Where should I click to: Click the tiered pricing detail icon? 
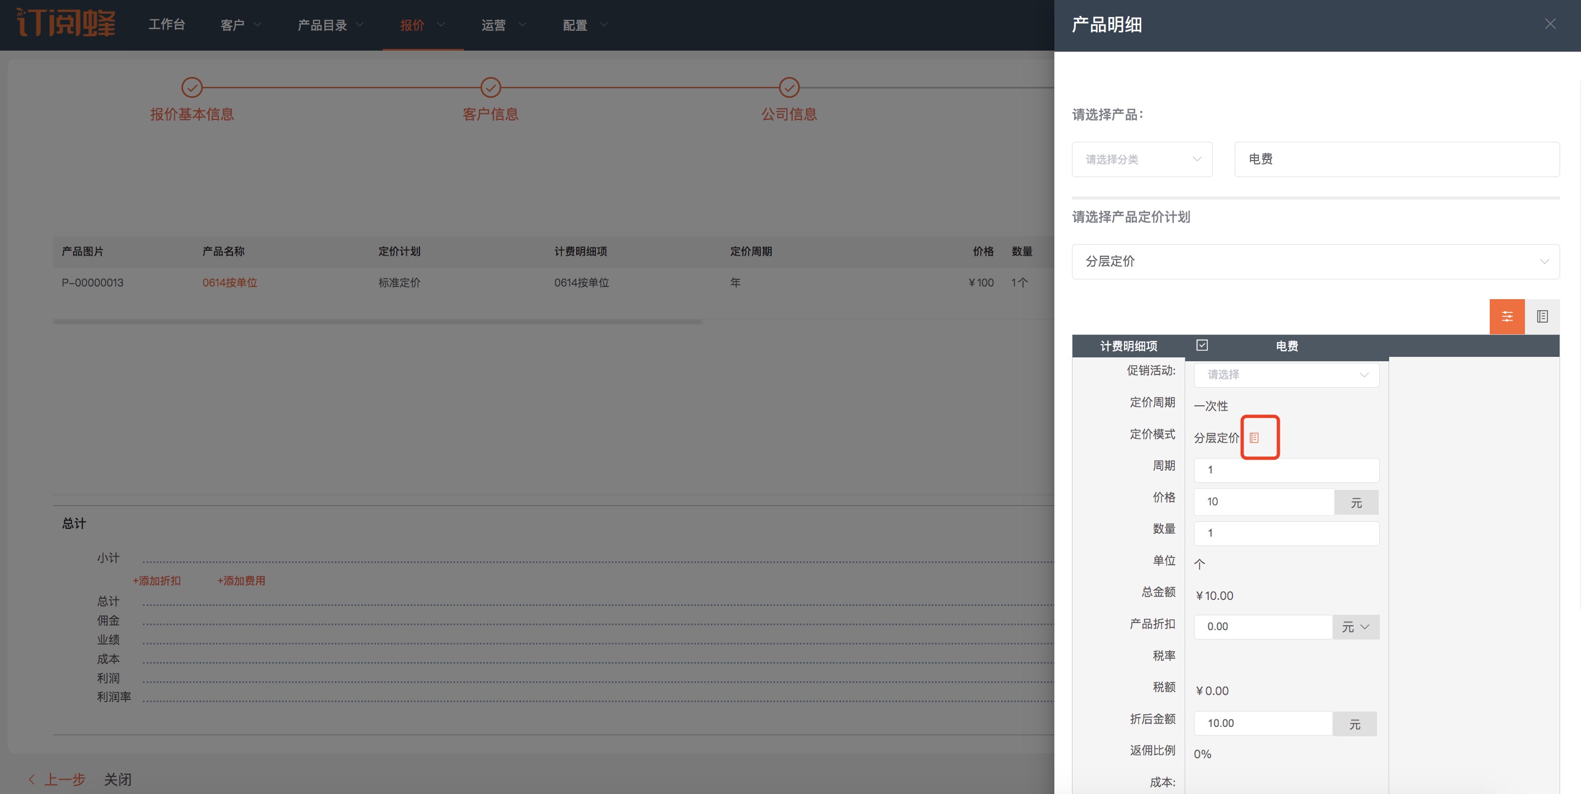pyautogui.click(x=1254, y=438)
